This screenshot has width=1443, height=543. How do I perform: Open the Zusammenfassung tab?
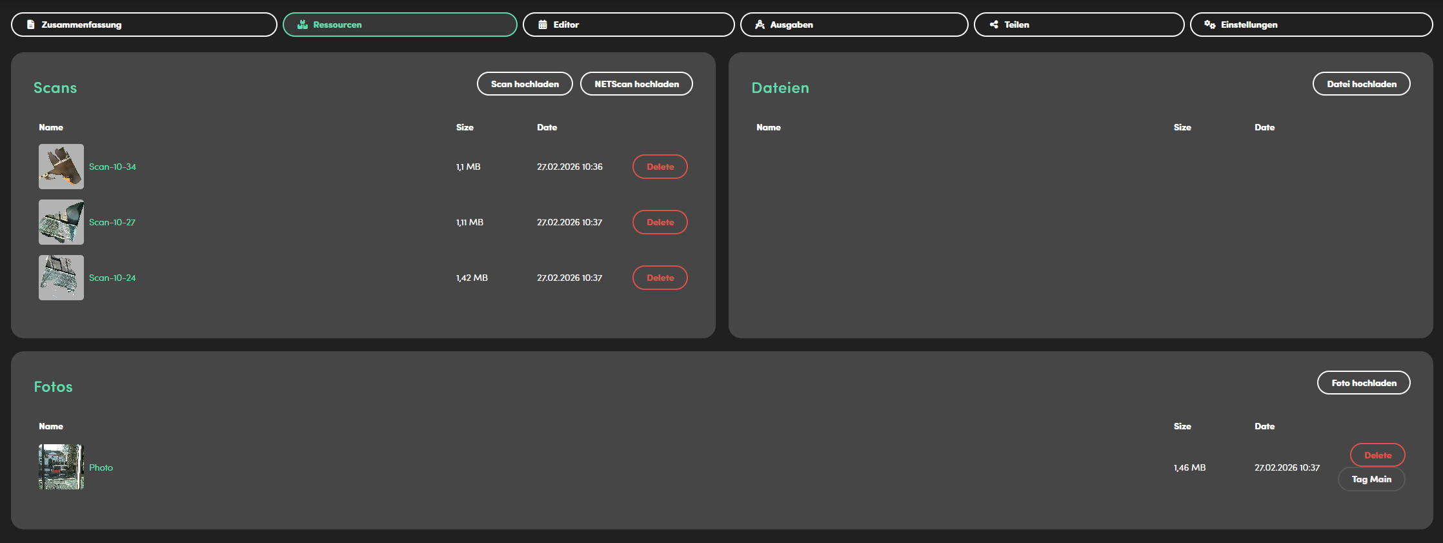point(144,25)
